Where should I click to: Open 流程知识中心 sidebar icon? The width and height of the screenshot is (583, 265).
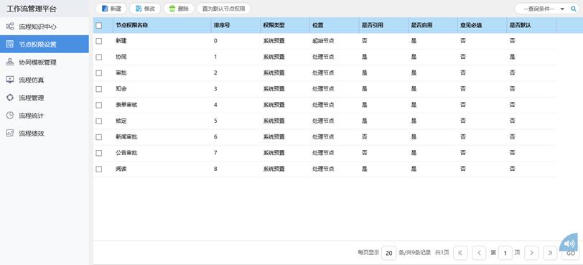[10, 27]
